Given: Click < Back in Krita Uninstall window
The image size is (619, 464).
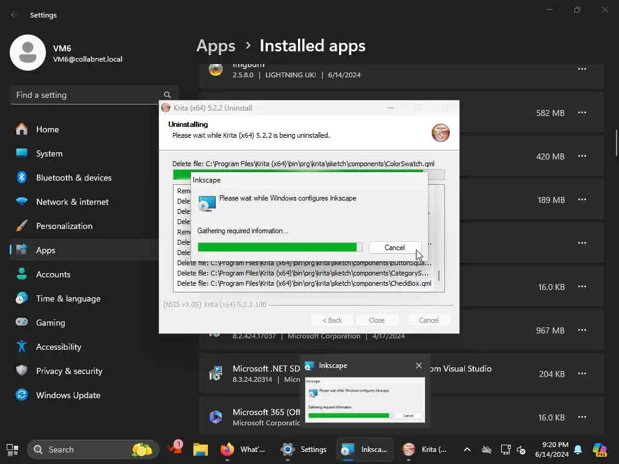Looking at the screenshot, I should point(332,320).
